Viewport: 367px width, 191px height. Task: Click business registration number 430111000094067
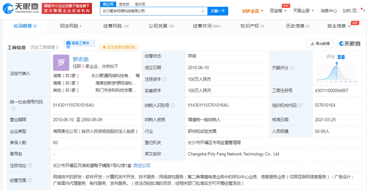coord(331,91)
